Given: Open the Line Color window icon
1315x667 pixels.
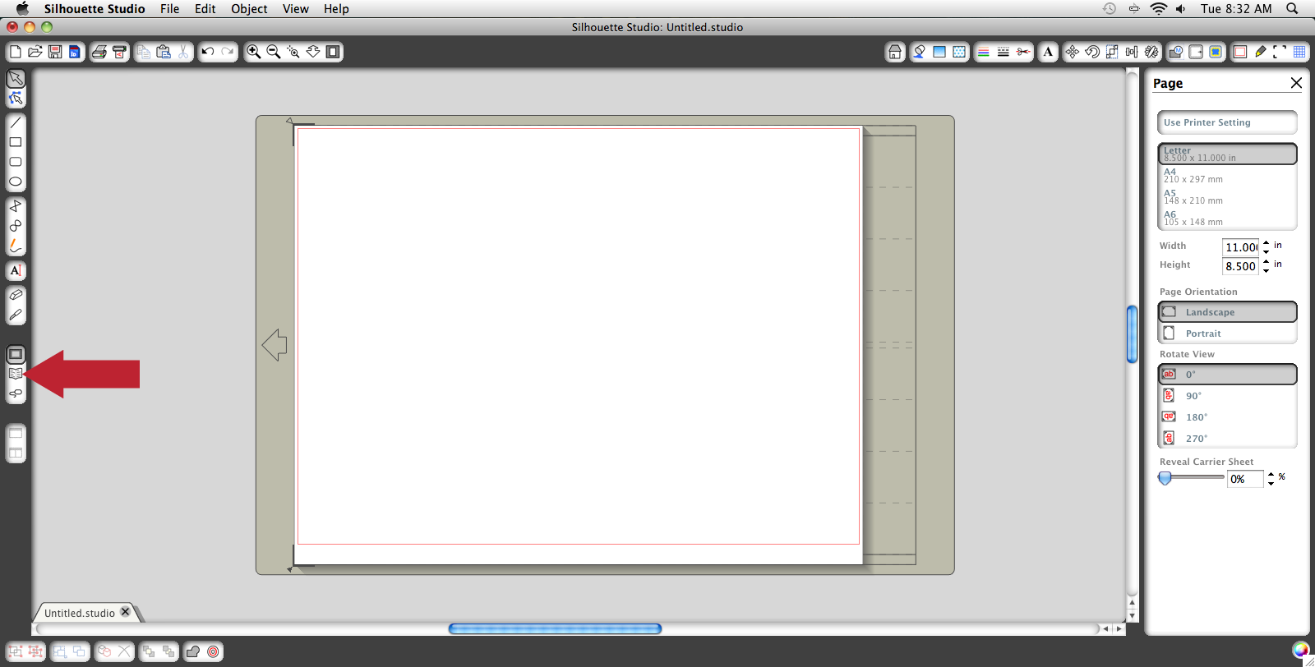Looking at the screenshot, I should pyautogui.click(x=984, y=52).
